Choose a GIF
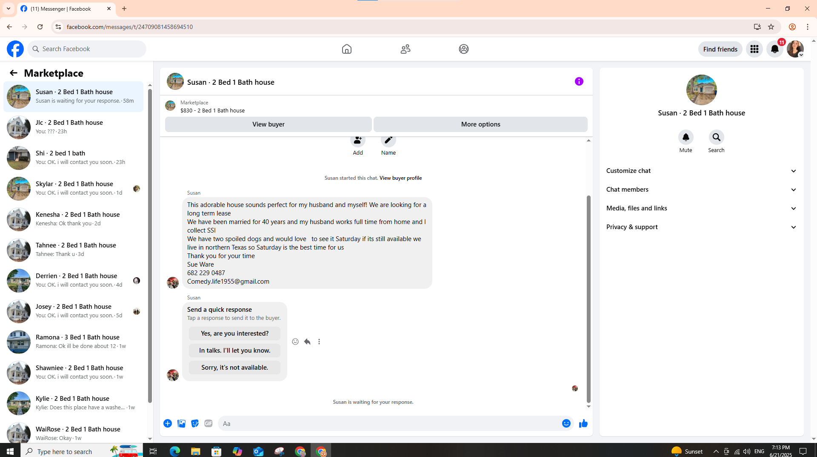Viewport: 817px width, 457px height. pos(209,423)
